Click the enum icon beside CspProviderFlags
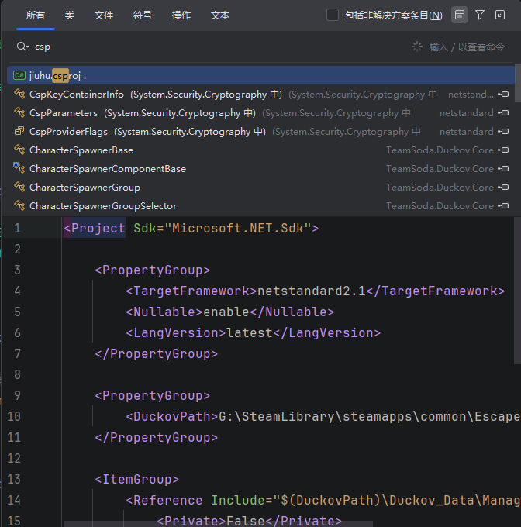The width and height of the screenshot is (521, 527). tap(19, 132)
